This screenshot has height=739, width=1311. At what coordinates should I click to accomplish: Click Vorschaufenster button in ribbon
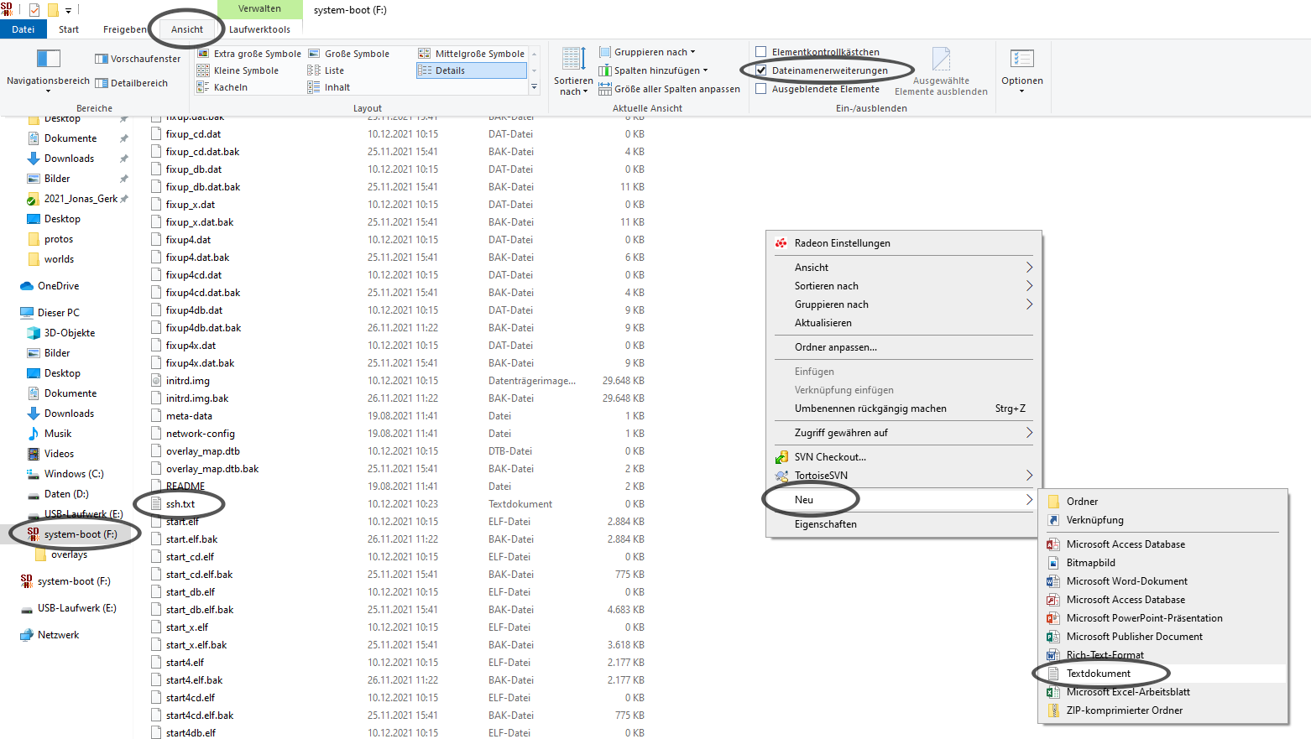pos(138,59)
